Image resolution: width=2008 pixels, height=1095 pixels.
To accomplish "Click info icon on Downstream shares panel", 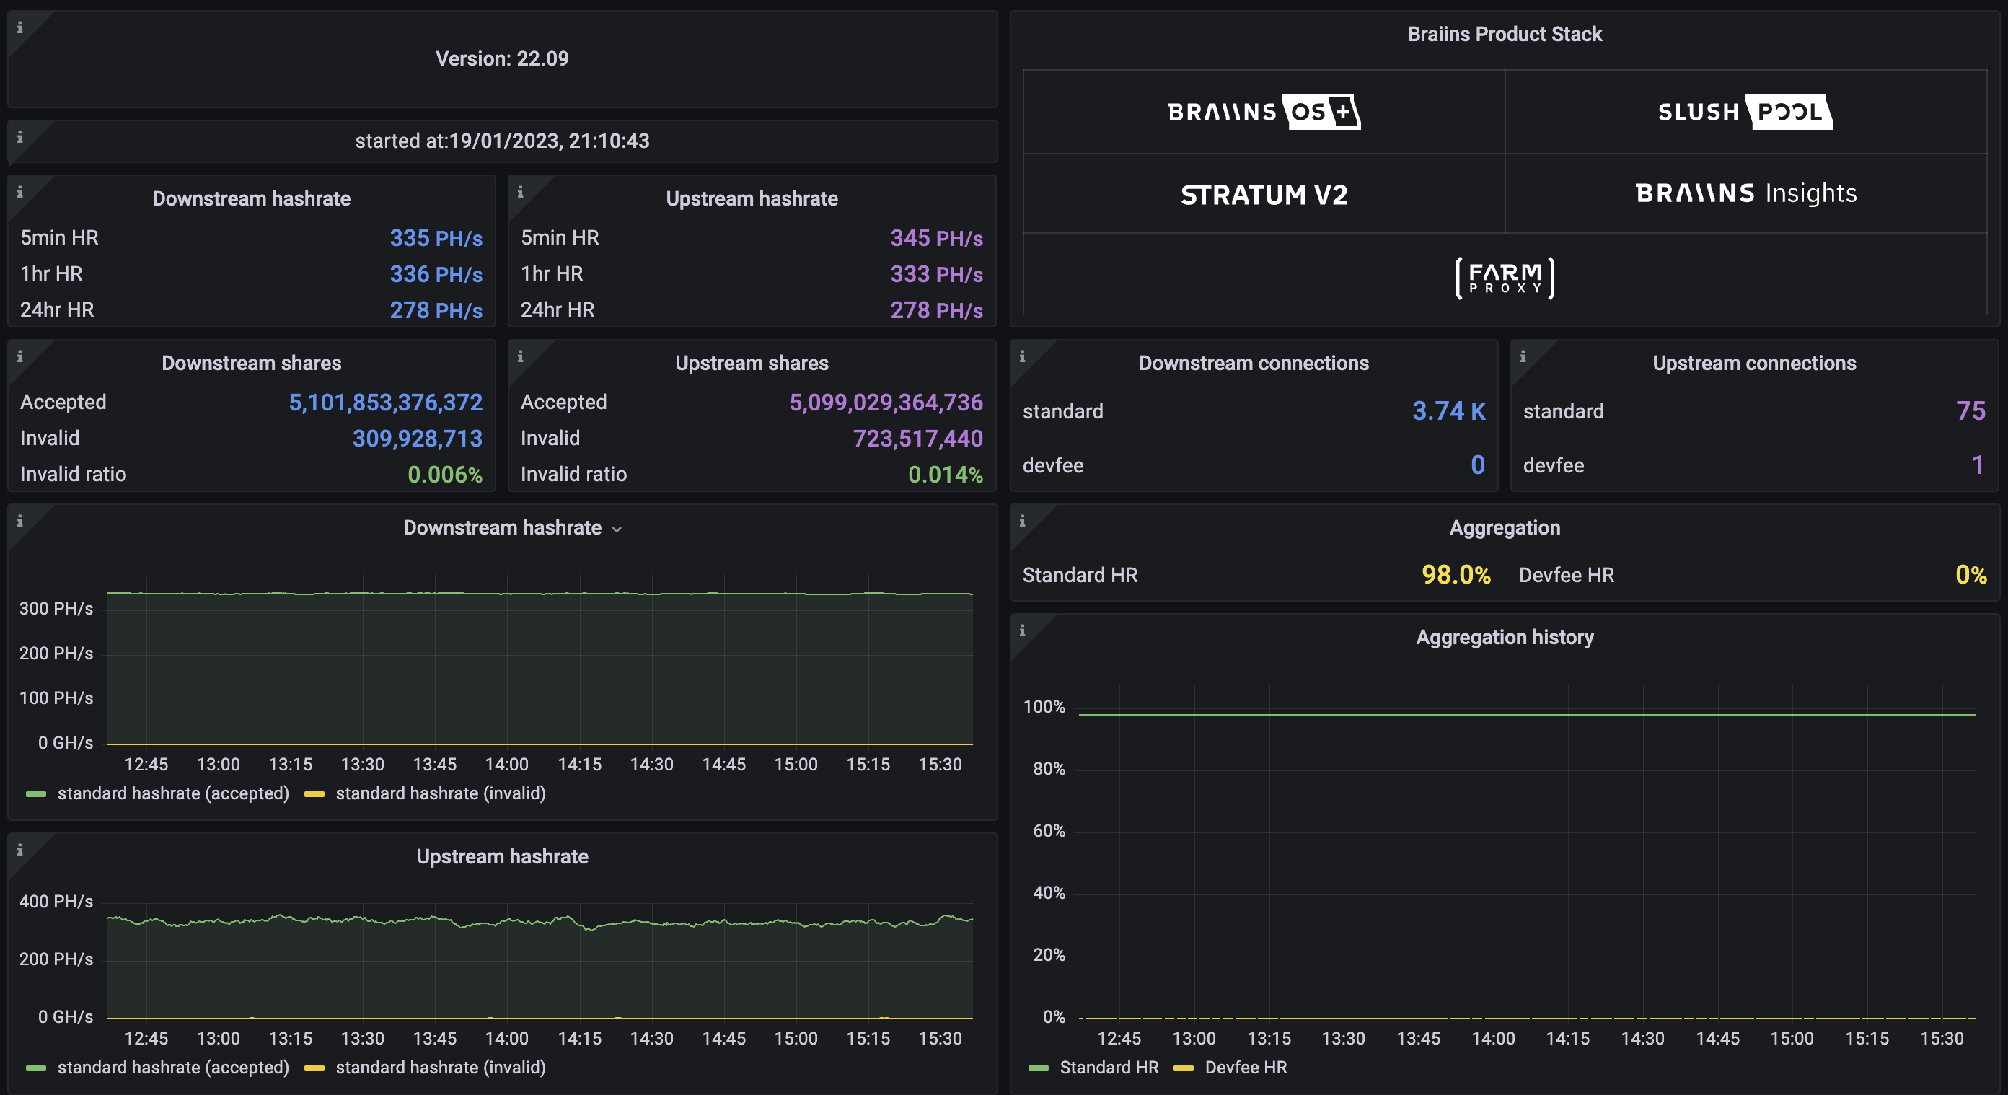I will [x=19, y=356].
